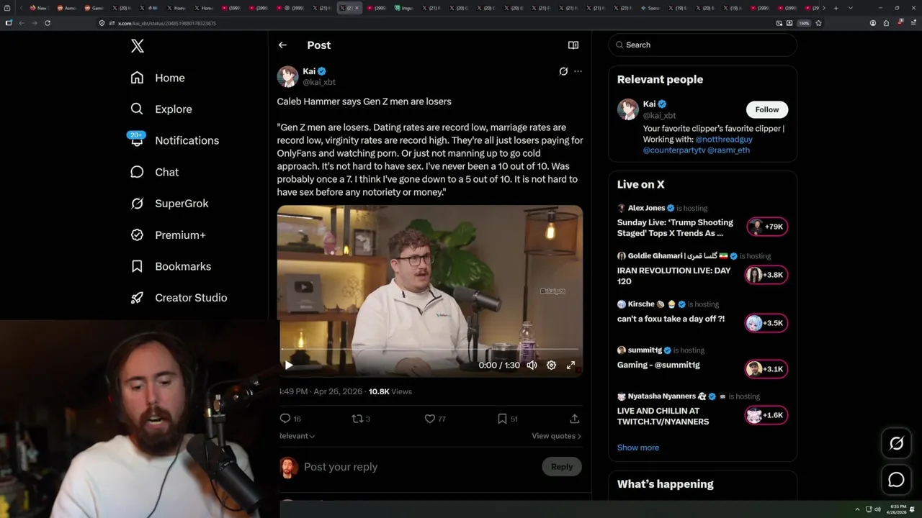Screen dimensions: 922x518
Task: Click Kai's avatar in Relevant people
Action: pyautogui.click(x=628, y=109)
